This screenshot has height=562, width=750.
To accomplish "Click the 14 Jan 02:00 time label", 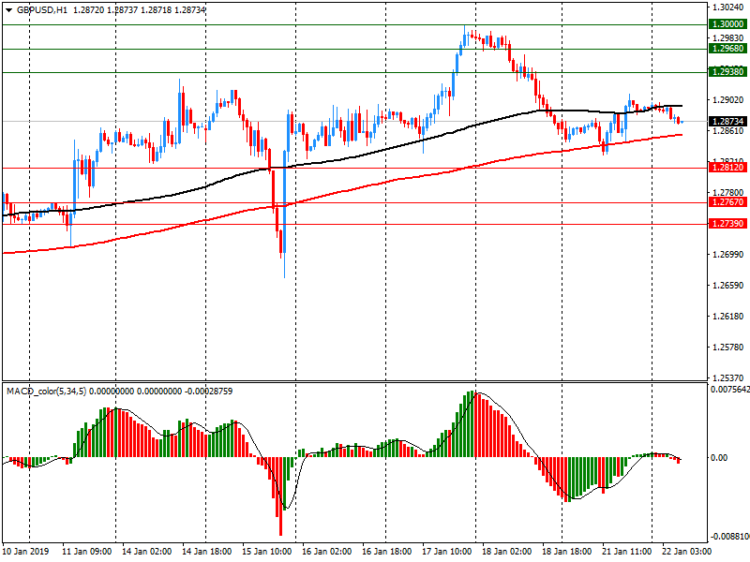I will point(147,552).
